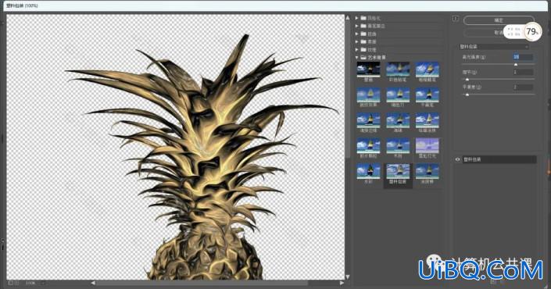Choose the 调色刀 (Palette Knife) filter thumbnail
The width and height of the screenshot is (551, 289).
tap(398, 95)
